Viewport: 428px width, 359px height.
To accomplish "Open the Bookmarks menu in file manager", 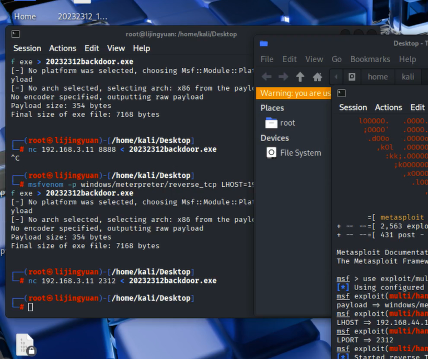I will click(x=370, y=59).
